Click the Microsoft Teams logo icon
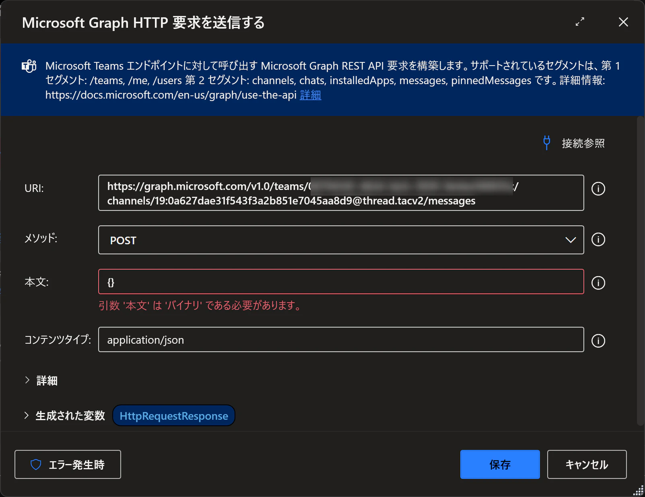 click(x=29, y=66)
